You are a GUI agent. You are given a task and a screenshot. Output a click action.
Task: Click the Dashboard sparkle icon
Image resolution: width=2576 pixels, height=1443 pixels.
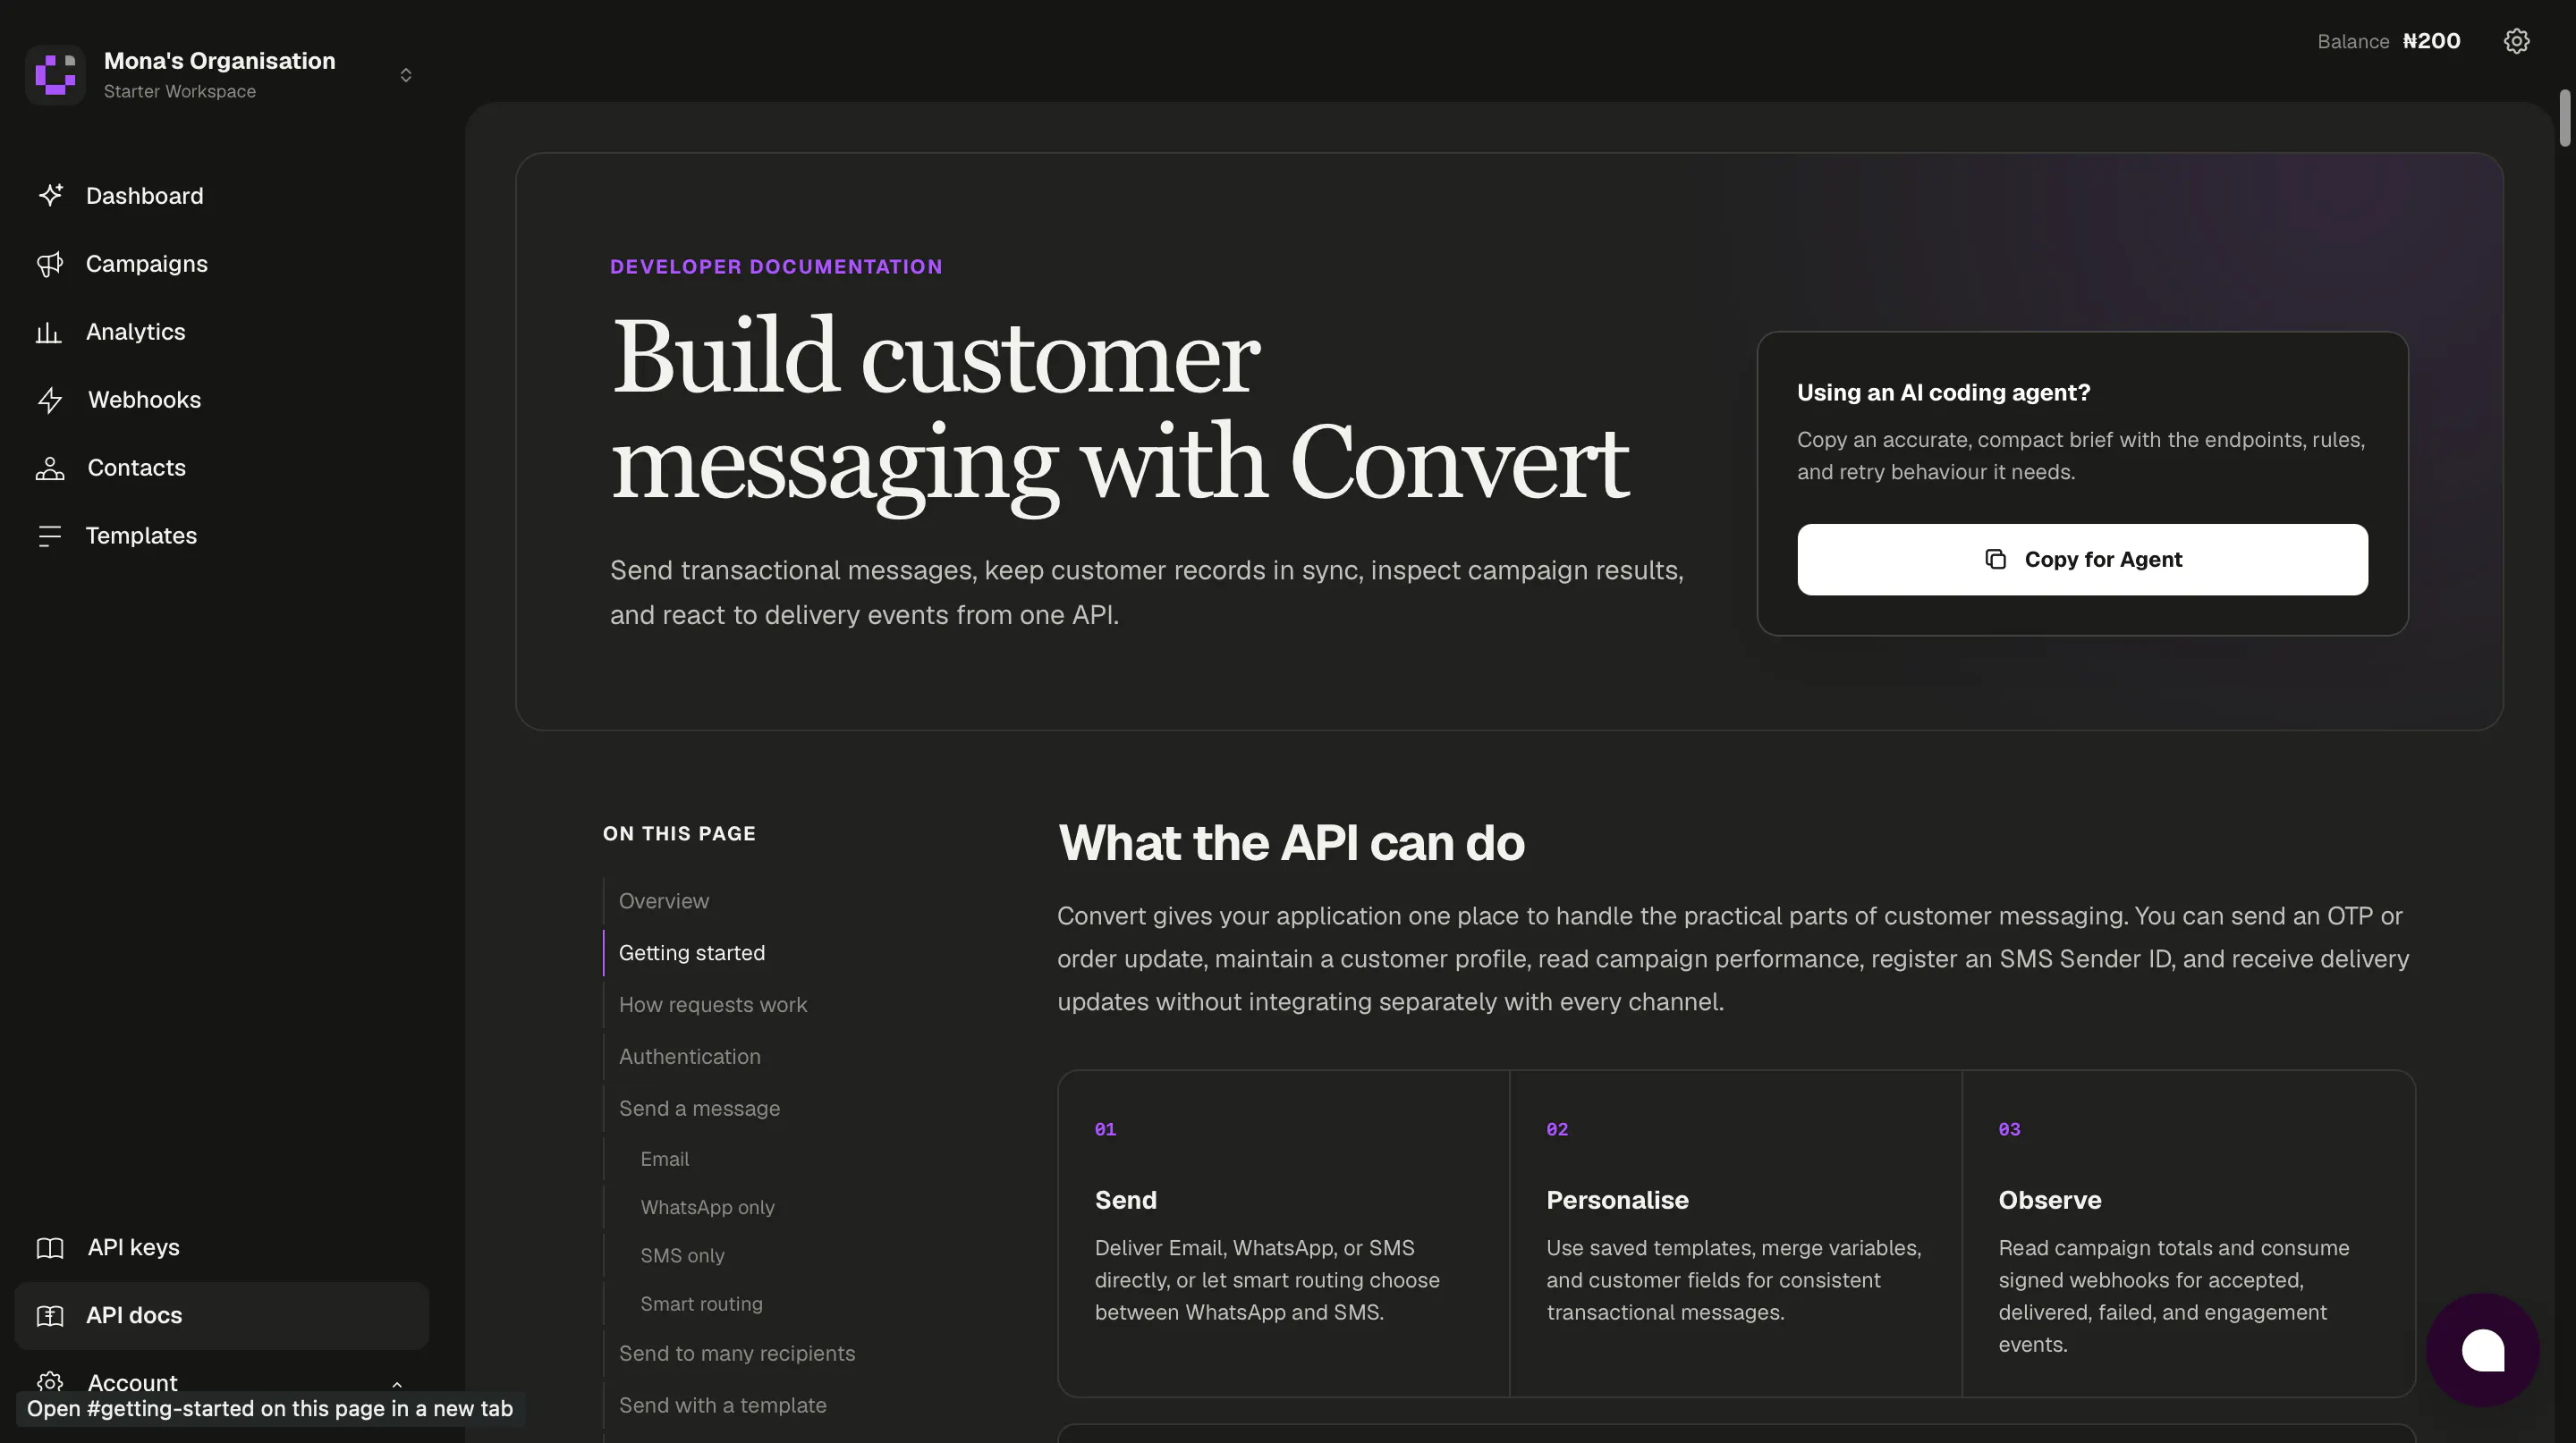coord(50,195)
